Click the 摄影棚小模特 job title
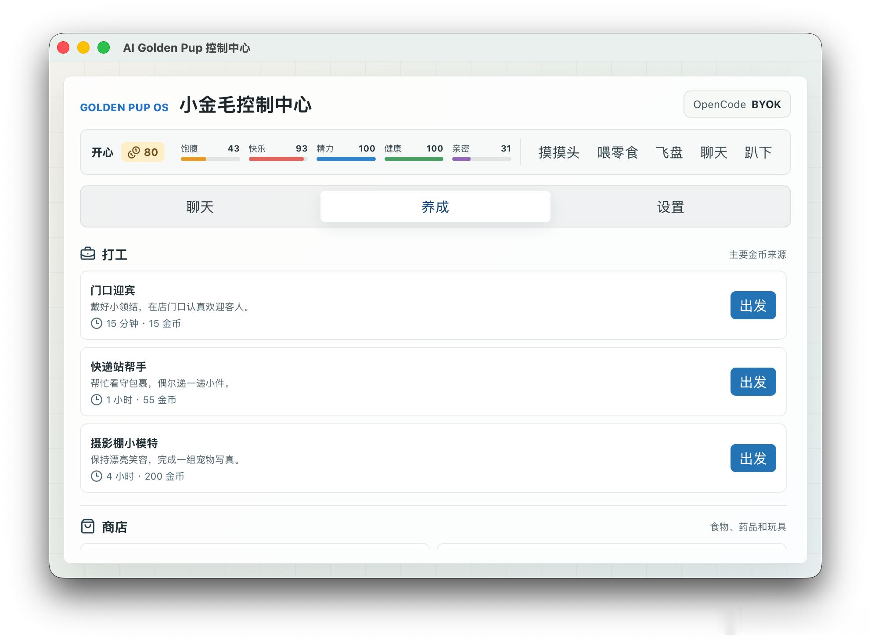The image size is (871, 643). click(x=124, y=443)
